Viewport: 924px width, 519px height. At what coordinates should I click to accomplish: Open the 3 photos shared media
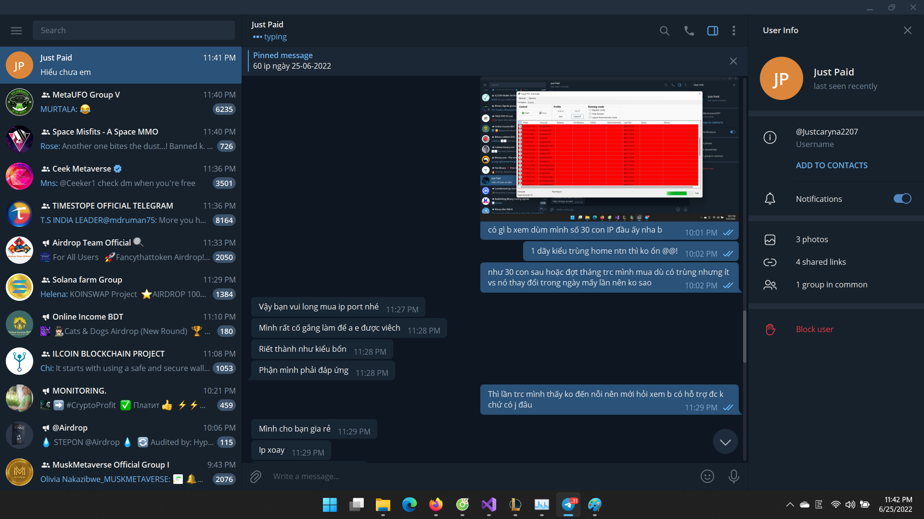click(811, 239)
